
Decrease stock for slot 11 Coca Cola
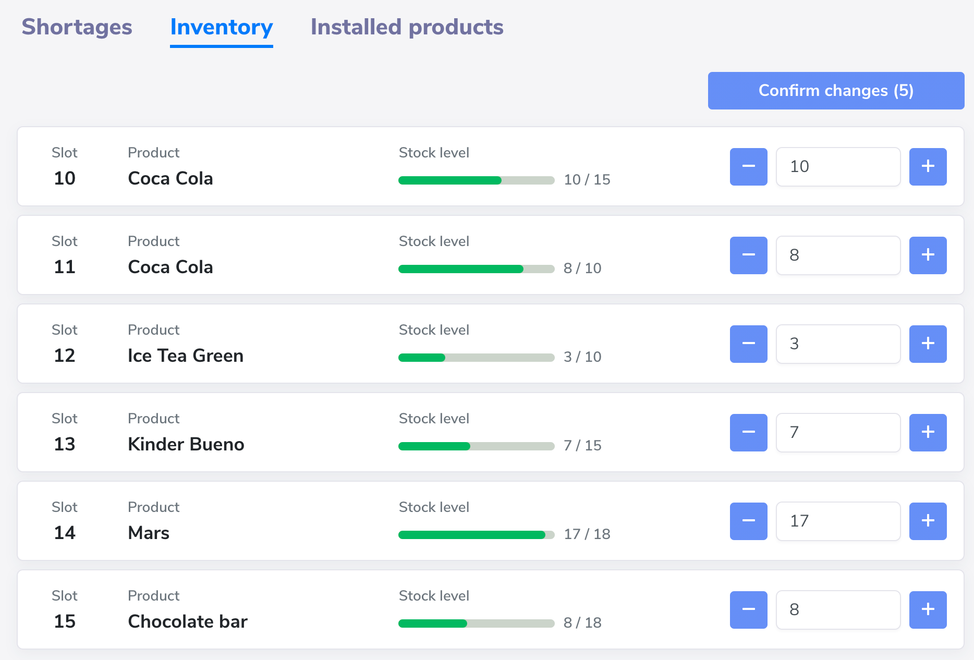pyautogui.click(x=748, y=255)
